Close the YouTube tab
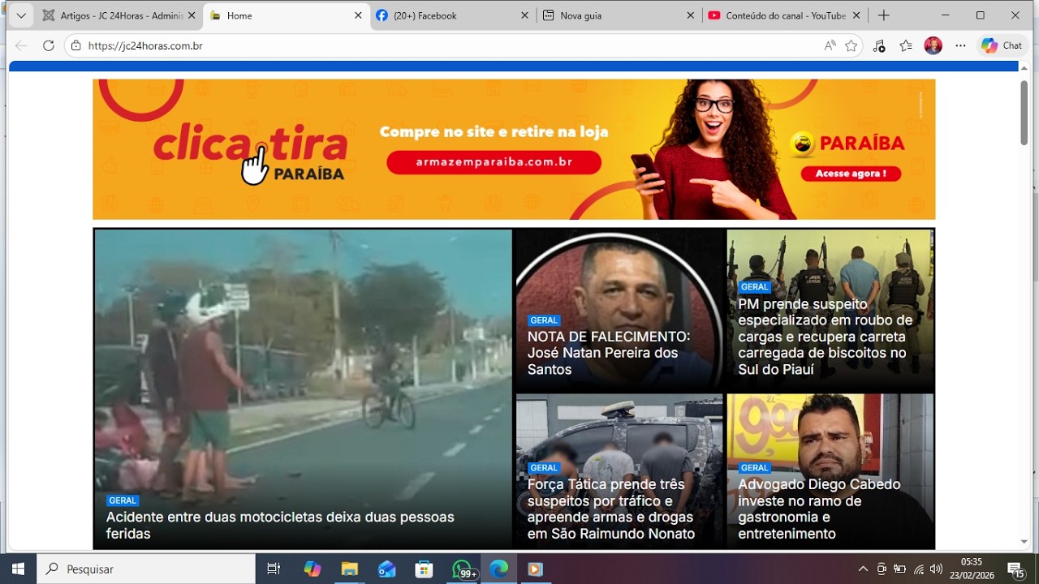 point(856,15)
